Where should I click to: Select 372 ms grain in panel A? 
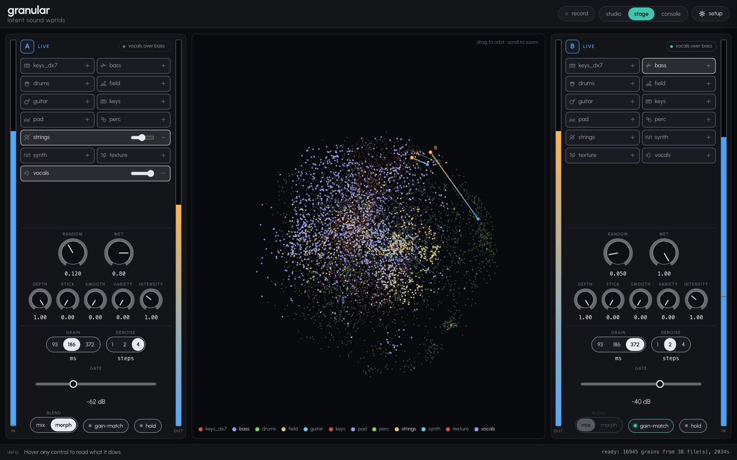click(90, 345)
